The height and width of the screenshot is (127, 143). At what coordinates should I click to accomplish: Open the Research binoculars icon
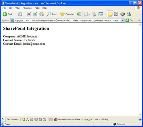coord(116,14)
